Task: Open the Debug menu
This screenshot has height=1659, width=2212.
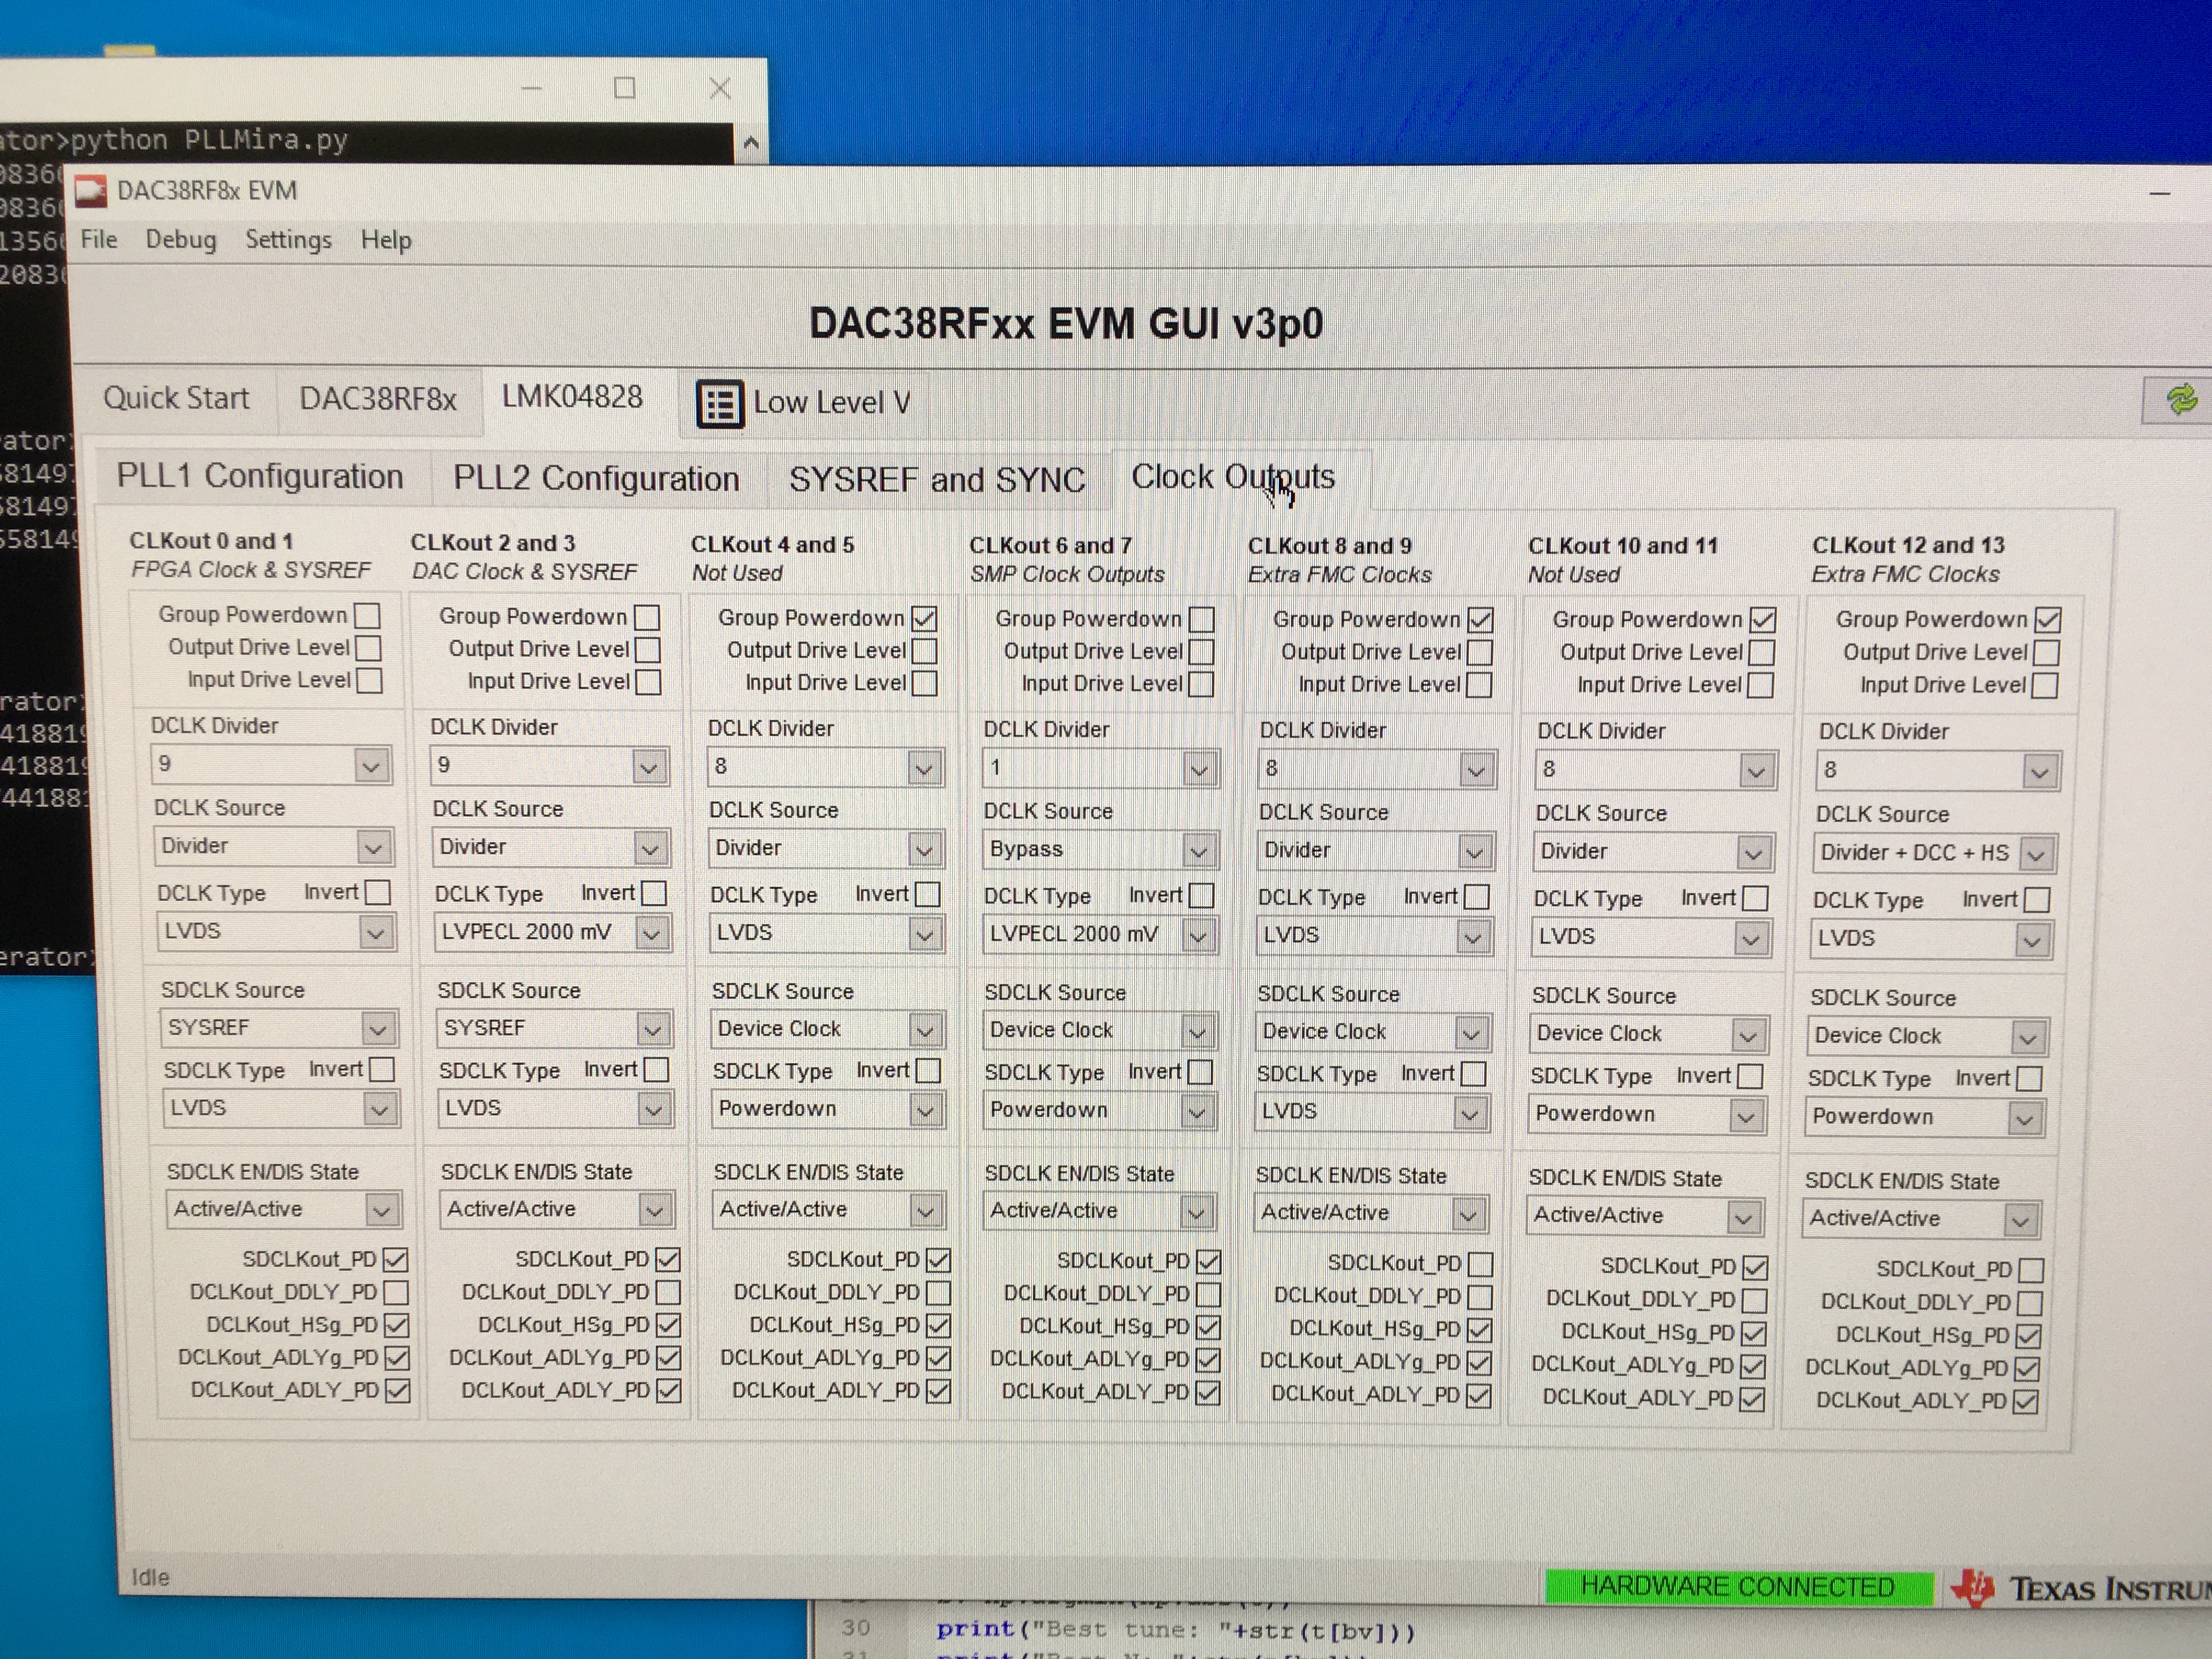Action: (181, 240)
